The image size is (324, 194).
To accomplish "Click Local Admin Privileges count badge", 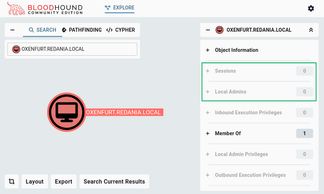I will [x=304, y=154].
